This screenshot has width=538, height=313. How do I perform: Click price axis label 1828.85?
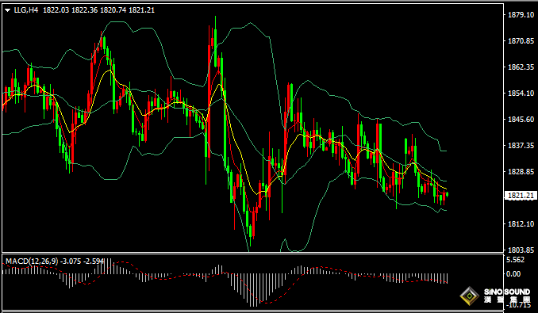coord(521,172)
